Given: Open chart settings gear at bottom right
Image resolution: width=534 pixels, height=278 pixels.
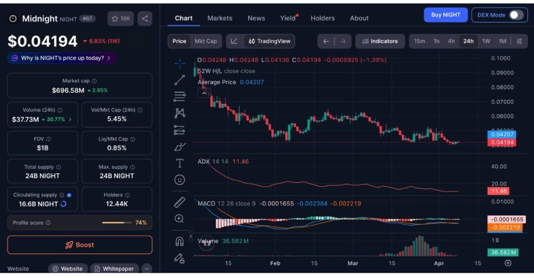Looking at the screenshot, I should click(508, 263).
